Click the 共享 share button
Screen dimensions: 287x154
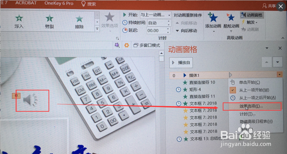point(269,6)
